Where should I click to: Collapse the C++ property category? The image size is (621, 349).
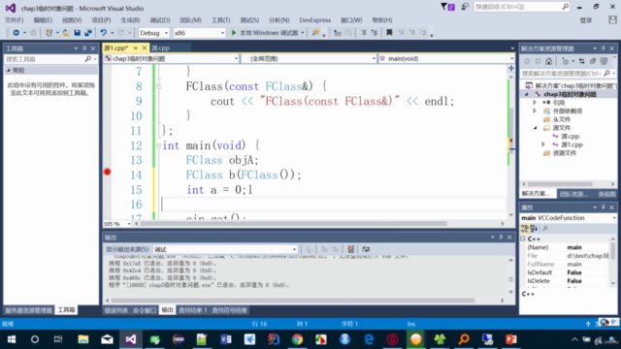(523, 239)
